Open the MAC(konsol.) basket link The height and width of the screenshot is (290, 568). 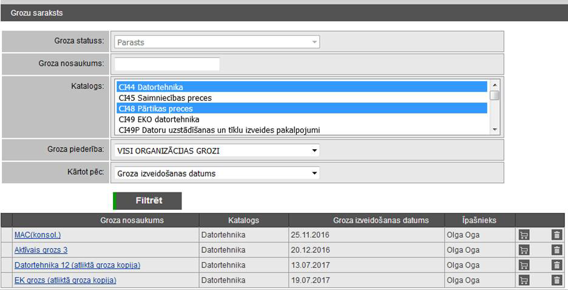(x=38, y=235)
